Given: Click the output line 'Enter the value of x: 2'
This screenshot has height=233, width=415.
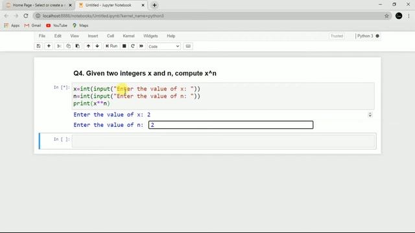Looking at the screenshot, I should [x=112, y=115].
